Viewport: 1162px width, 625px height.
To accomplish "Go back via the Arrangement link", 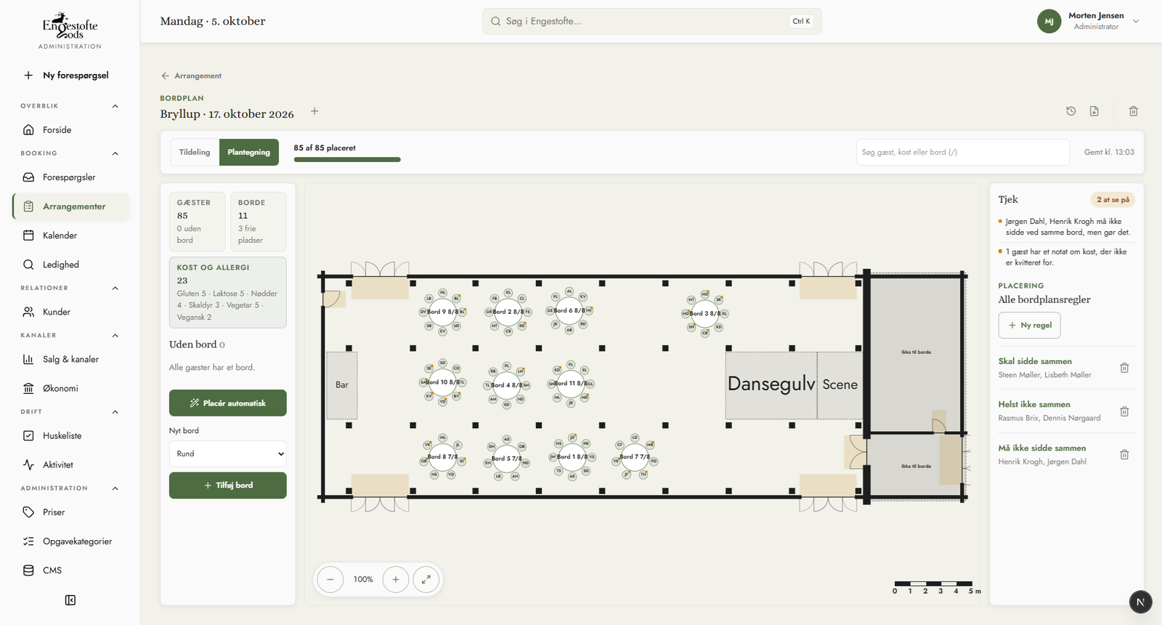I will pyautogui.click(x=191, y=76).
